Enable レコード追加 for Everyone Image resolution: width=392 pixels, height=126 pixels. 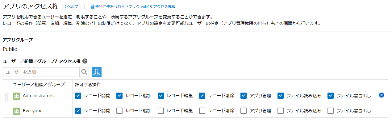(x=119, y=111)
